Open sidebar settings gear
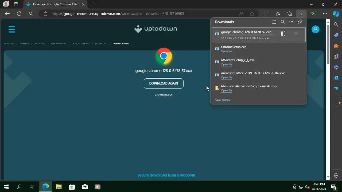This screenshot has height=192, width=342. pos(336,175)
